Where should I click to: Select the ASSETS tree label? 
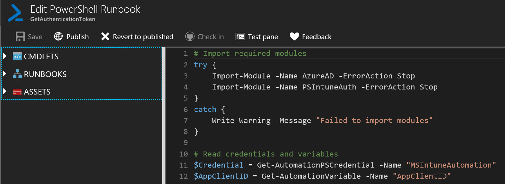(x=37, y=92)
